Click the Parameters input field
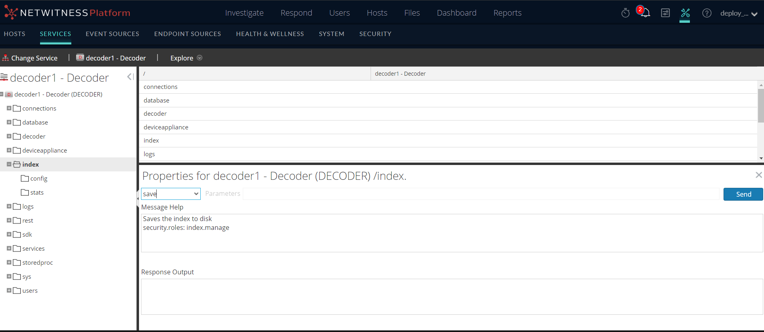 coord(481,194)
